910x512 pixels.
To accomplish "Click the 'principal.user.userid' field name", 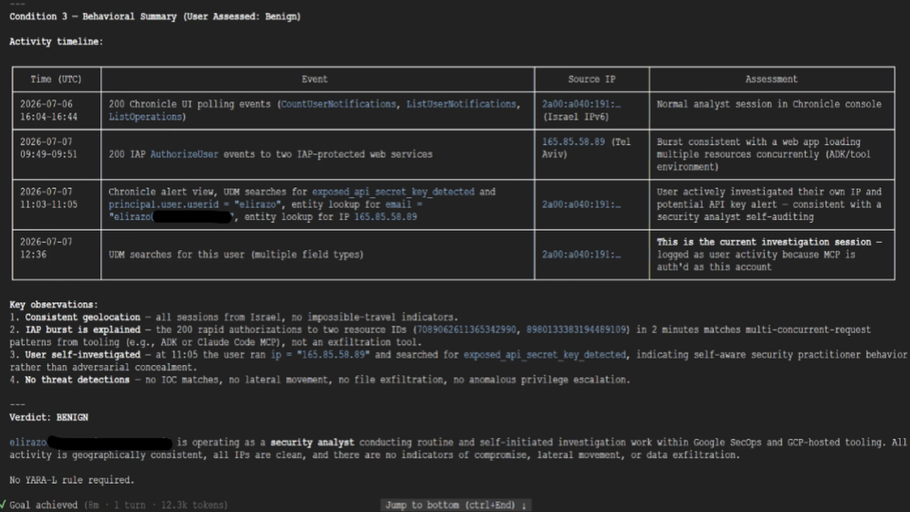I will (x=164, y=204).
